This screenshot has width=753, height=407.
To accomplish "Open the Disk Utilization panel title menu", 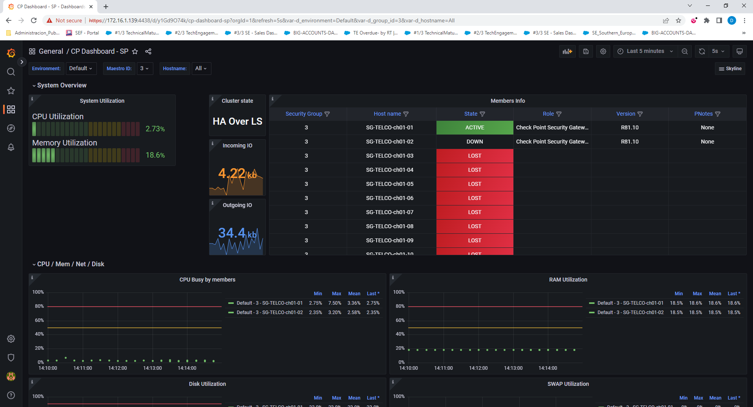I will coord(207,384).
